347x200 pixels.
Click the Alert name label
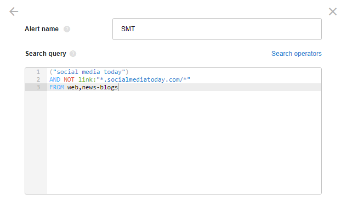(x=42, y=29)
